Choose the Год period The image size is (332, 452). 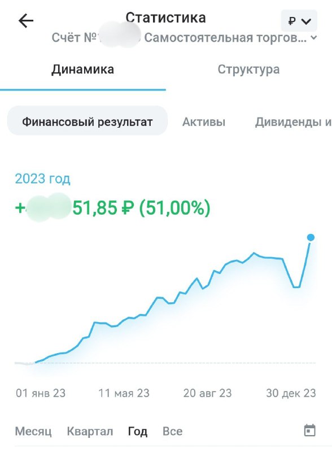(138, 431)
